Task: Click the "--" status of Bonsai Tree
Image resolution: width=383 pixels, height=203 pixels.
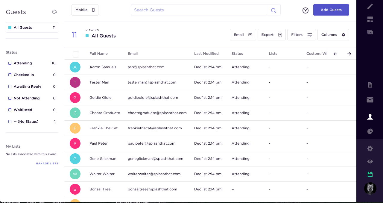Action: 233,189
